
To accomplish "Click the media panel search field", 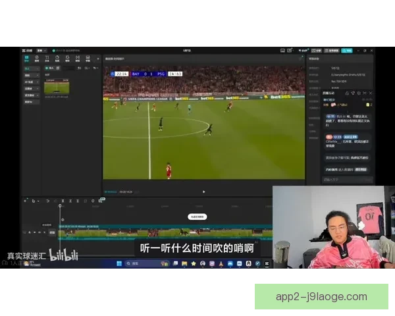I will click(68, 68).
